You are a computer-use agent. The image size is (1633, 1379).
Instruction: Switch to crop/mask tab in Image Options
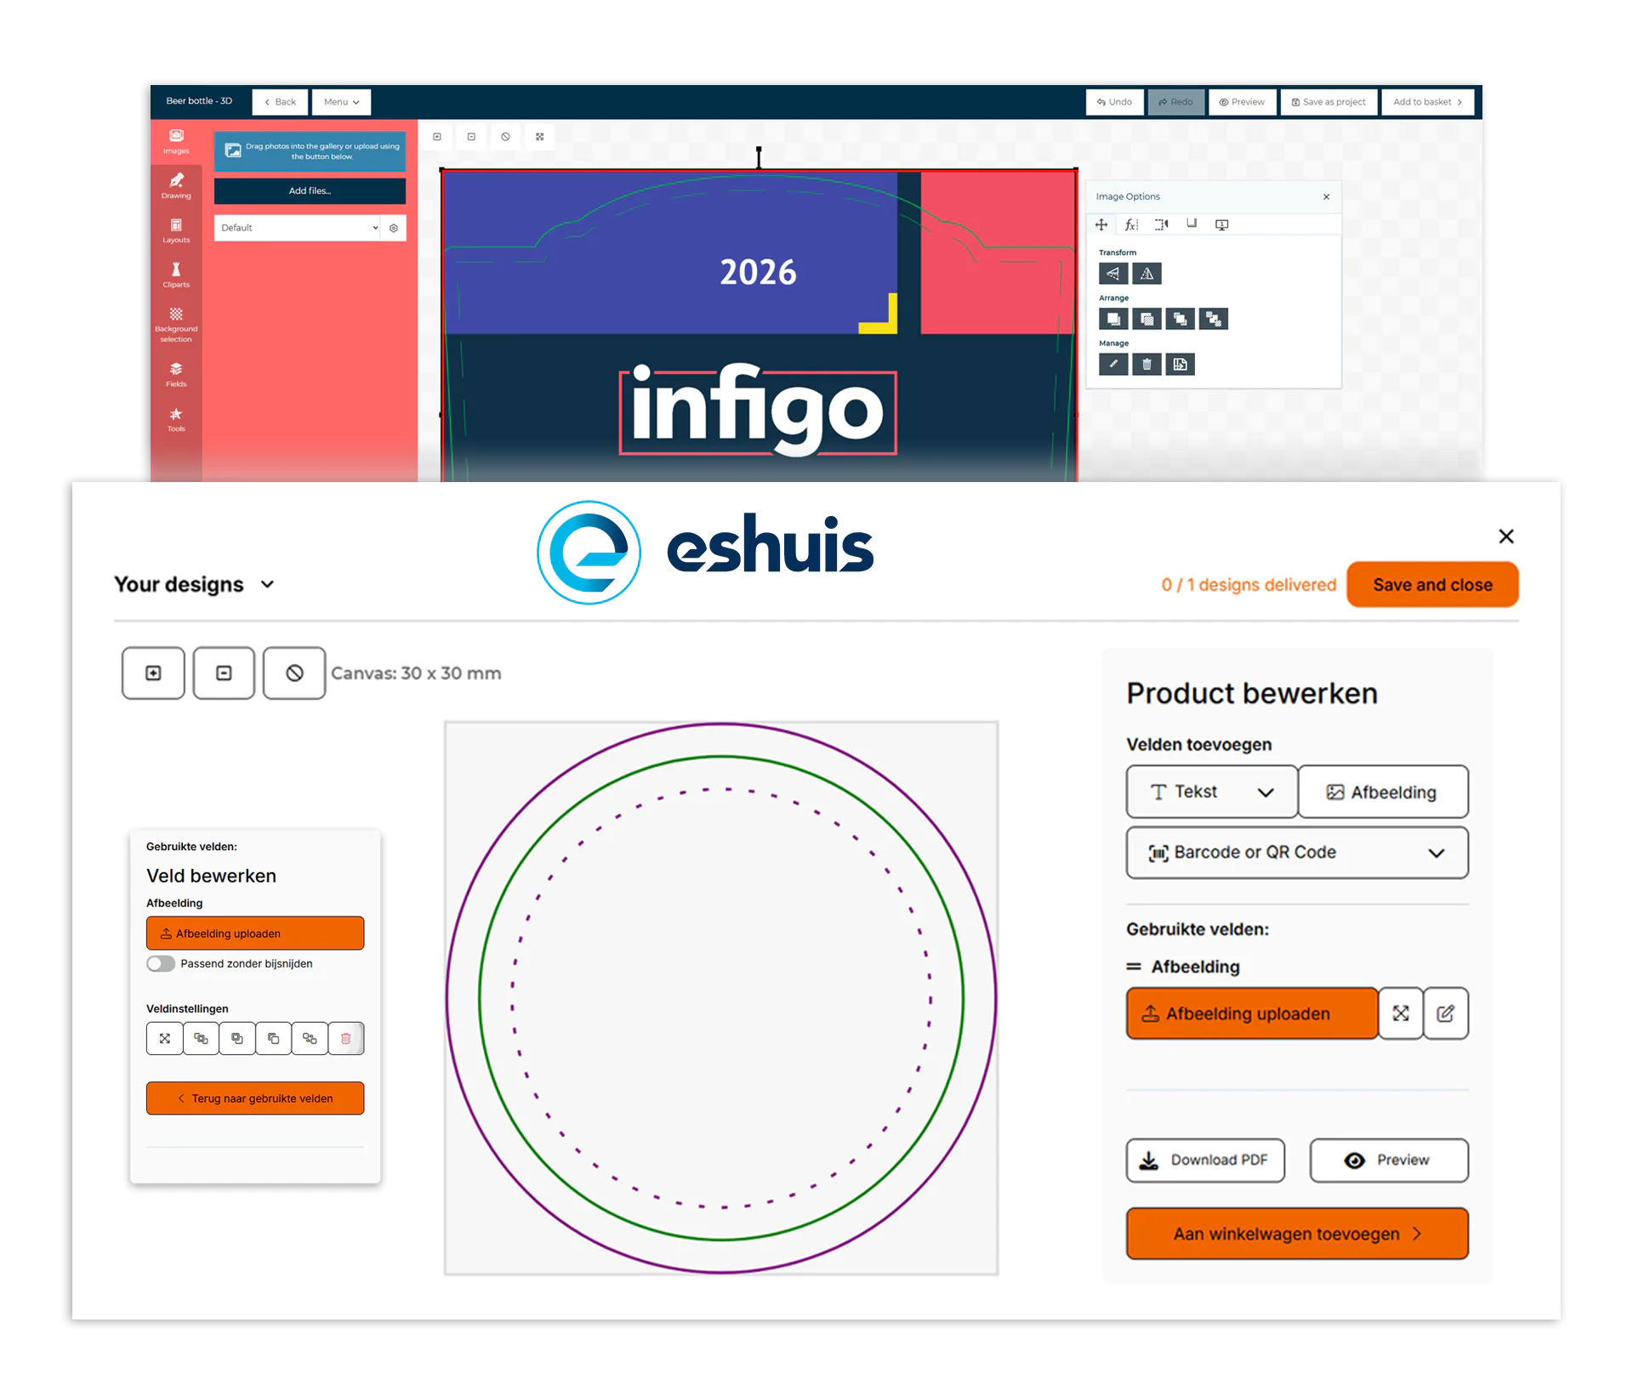coord(1162,224)
